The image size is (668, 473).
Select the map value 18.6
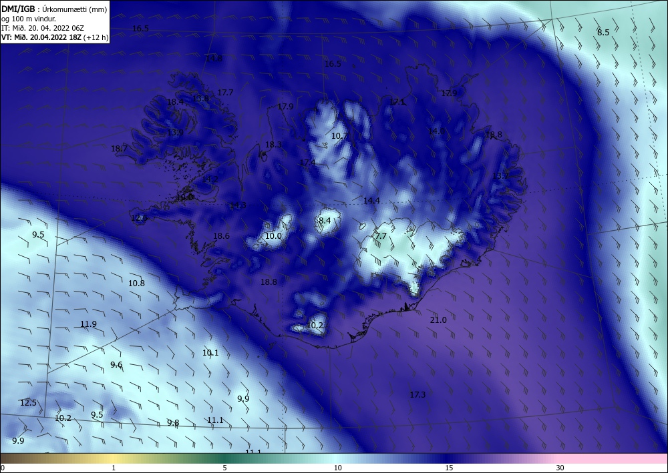pyautogui.click(x=221, y=236)
